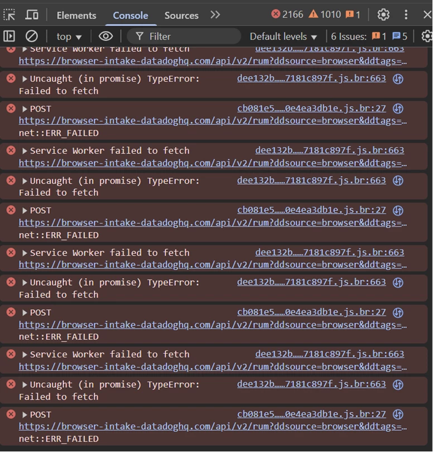The height and width of the screenshot is (452, 433).
Task: Close the DevTools panel
Action: coord(427,15)
